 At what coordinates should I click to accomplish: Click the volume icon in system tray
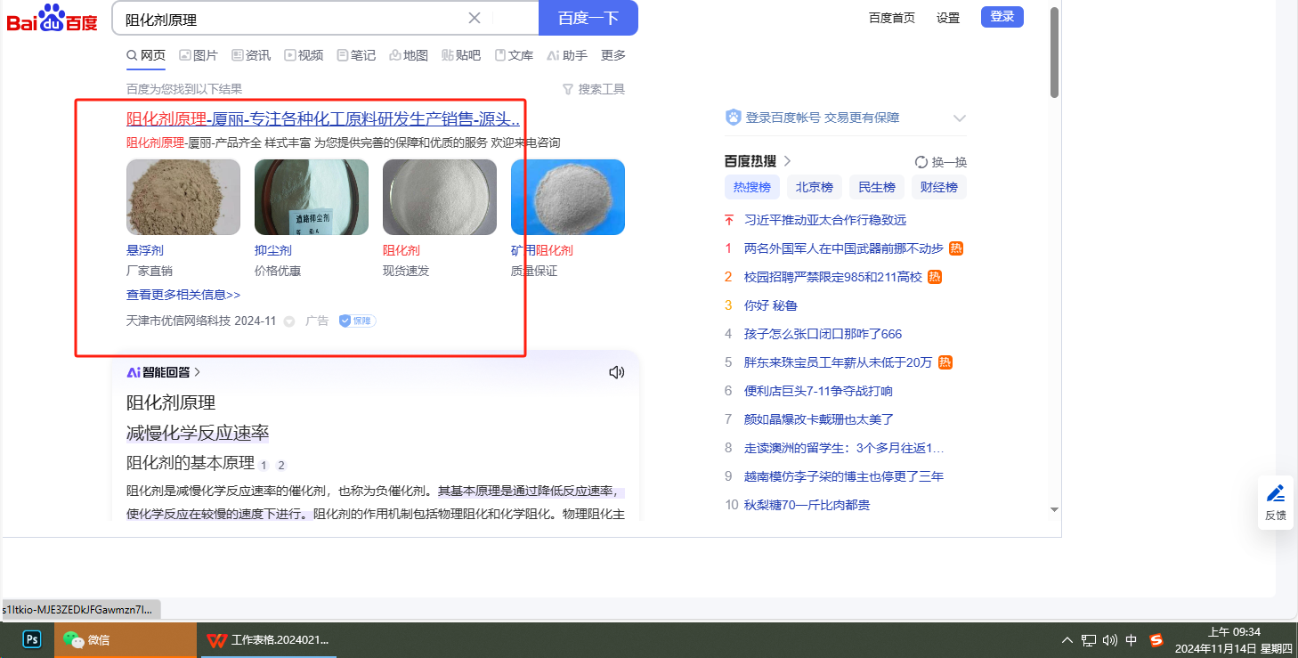click(x=1109, y=639)
